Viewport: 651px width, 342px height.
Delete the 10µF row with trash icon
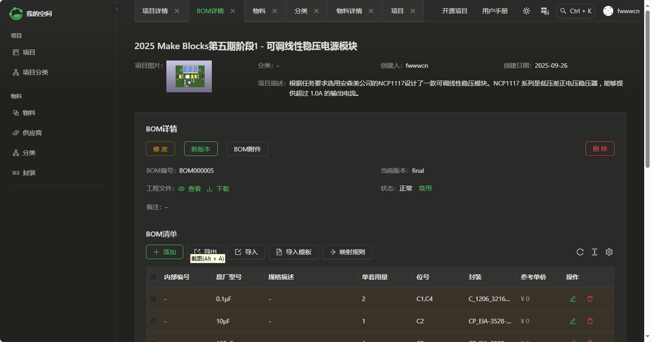(590, 321)
